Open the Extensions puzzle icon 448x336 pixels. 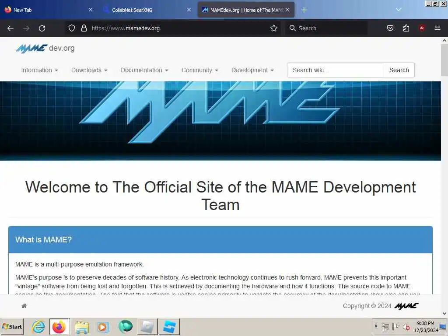[x=406, y=28]
